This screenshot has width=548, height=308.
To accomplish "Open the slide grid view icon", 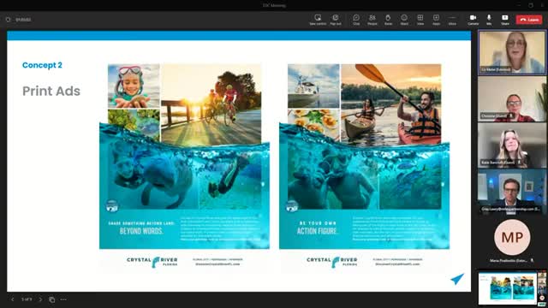I will 51,299.
